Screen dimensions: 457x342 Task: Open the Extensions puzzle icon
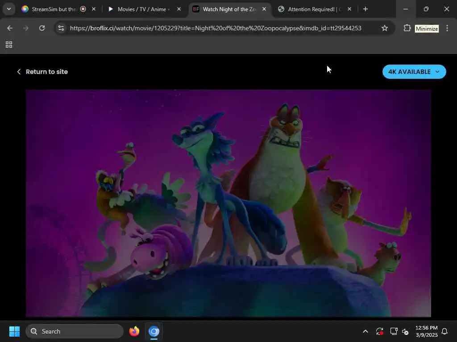point(407,28)
